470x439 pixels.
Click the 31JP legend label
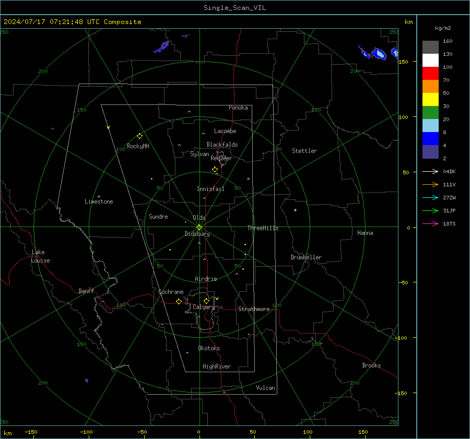pos(449,211)
